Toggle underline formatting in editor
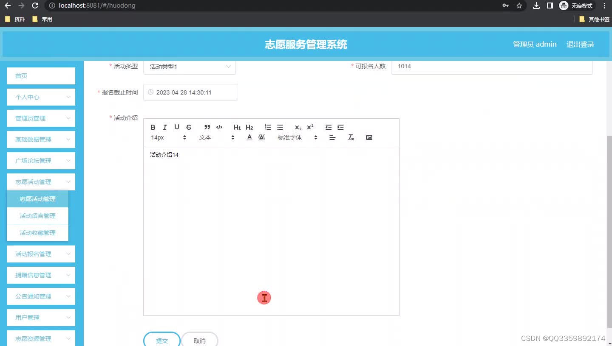 pos(177,127)
